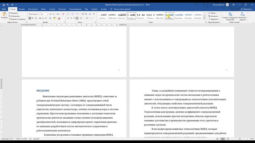Align text left
The width and height of the screenshot is (255, 143).
[68, 18]
